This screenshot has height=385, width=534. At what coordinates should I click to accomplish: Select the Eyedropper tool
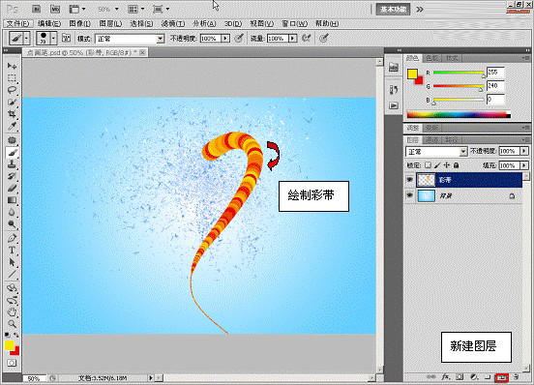[12, 127]
